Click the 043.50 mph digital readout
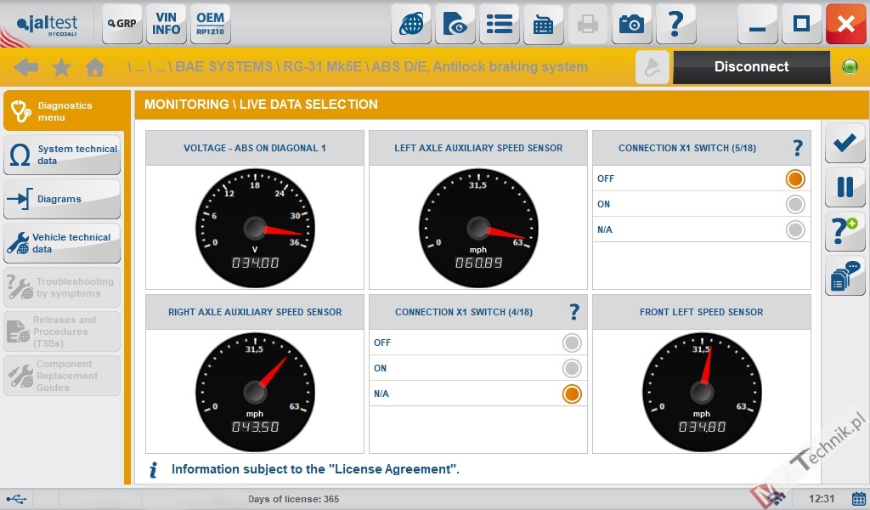870x510 pixels. 255,427
